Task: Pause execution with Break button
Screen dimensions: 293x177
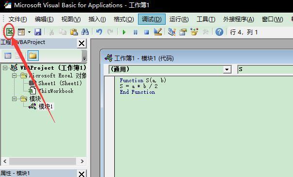Action: point(135,32)
